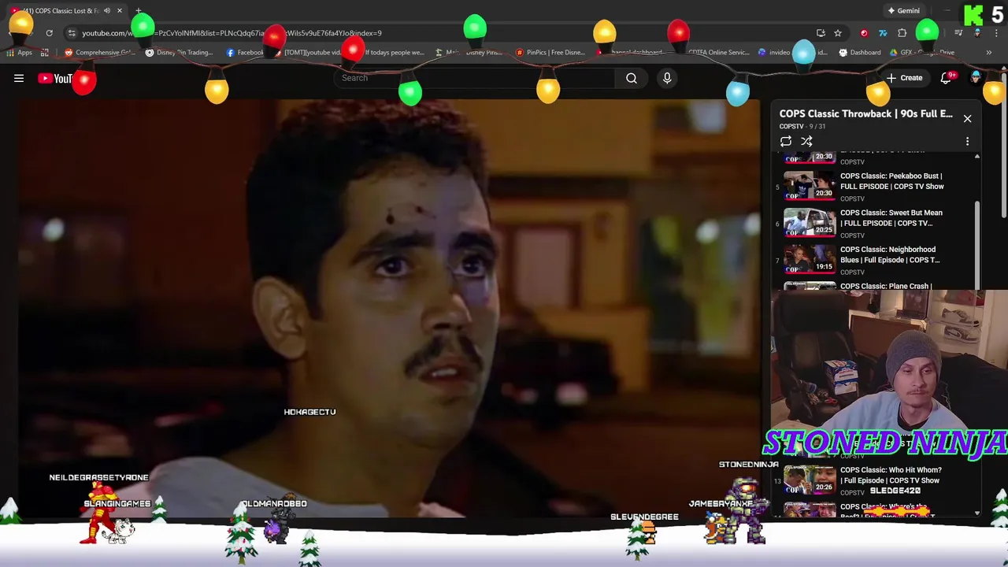Submit search with the magnifier button
The width and height of the screenshot is (1008, 567).
coord(632,78)
